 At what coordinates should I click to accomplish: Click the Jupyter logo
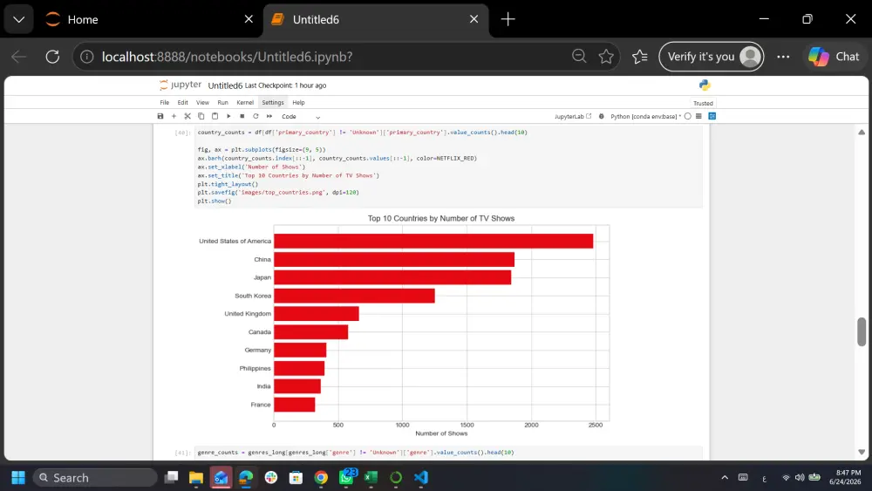pyautogui.click(x=181, y=85)
